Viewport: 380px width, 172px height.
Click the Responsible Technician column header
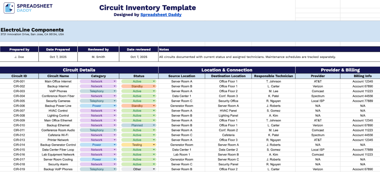point(273,76)
